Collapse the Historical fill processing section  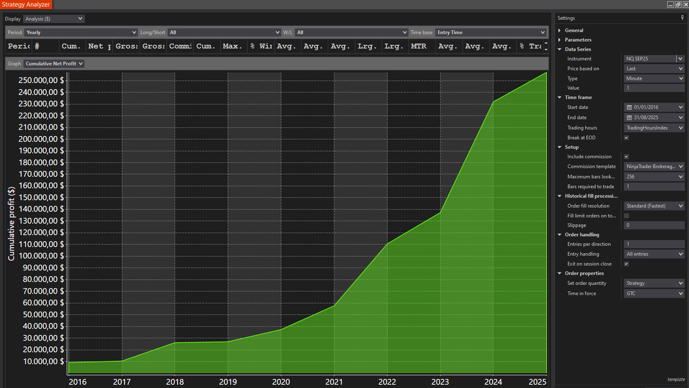(560, 196)
